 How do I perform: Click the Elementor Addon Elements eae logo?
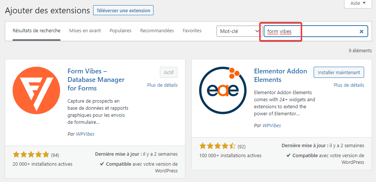tap(223, 90)
